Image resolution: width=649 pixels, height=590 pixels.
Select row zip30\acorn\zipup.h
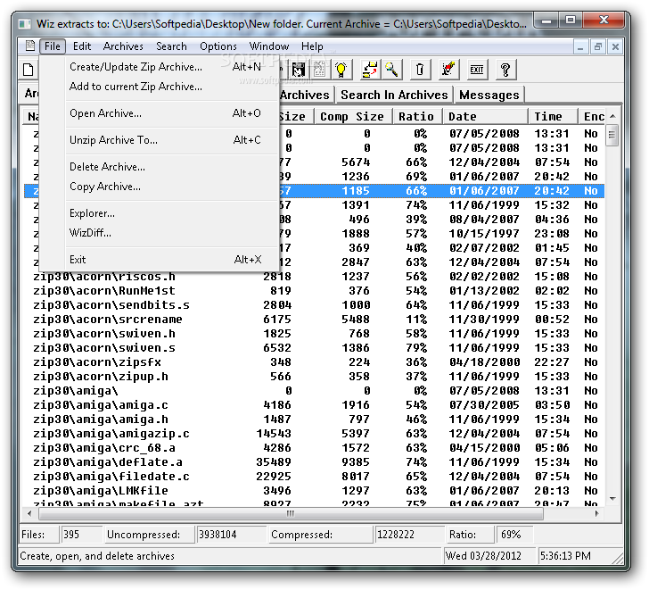pyautogui.click(x=313, y=377)
